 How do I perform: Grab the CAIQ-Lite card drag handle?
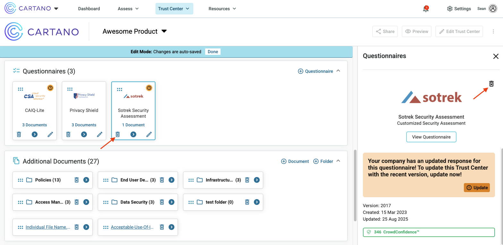tap(21, 89)
